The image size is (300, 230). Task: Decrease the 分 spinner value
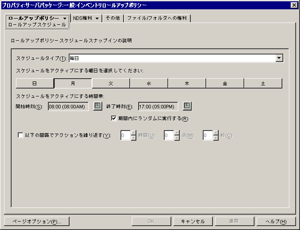177,138
